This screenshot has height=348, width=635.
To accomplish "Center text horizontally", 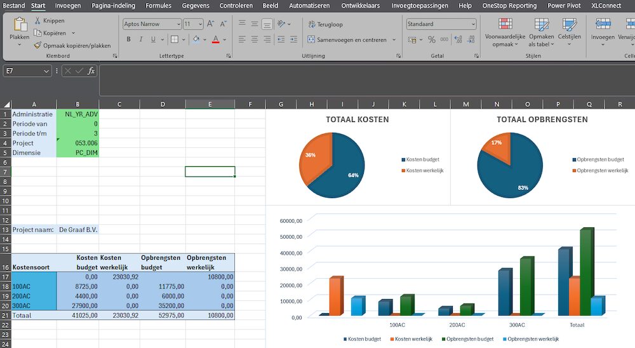I will tap(255, 39).
